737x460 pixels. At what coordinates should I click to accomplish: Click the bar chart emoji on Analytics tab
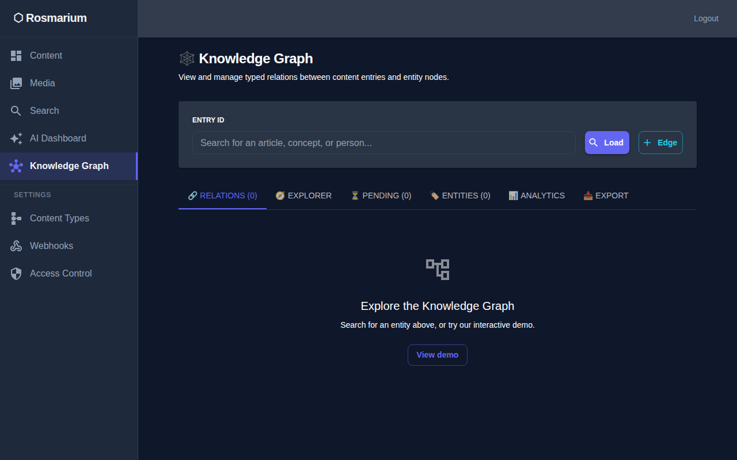(513, 195)
